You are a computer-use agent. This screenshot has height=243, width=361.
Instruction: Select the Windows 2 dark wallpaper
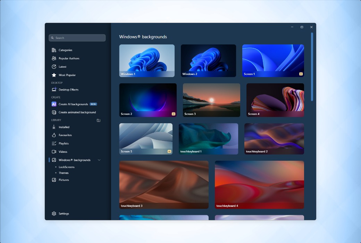click(x=208, y=61)
